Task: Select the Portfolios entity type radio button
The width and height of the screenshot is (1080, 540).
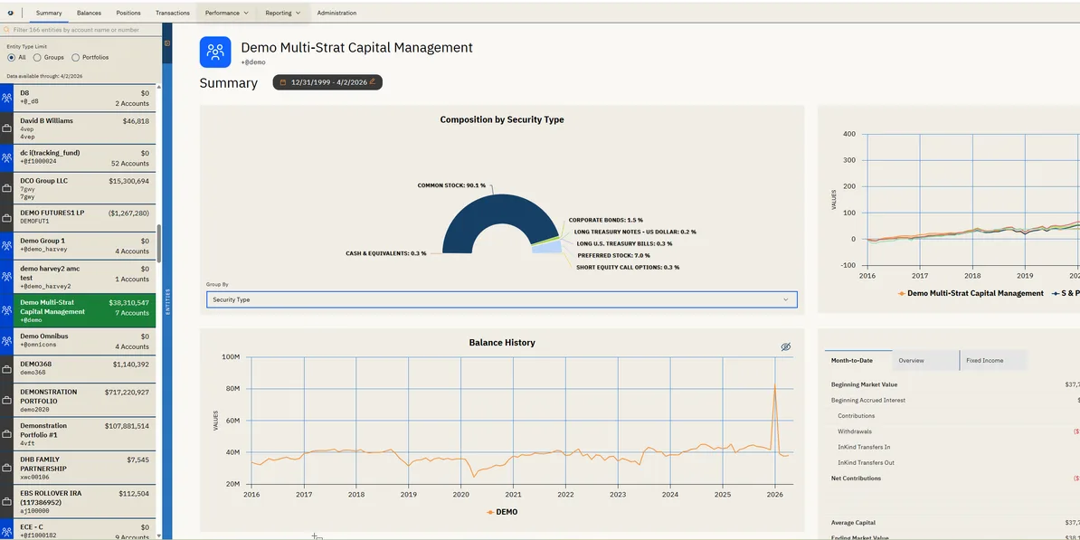Action: [76, 58]
